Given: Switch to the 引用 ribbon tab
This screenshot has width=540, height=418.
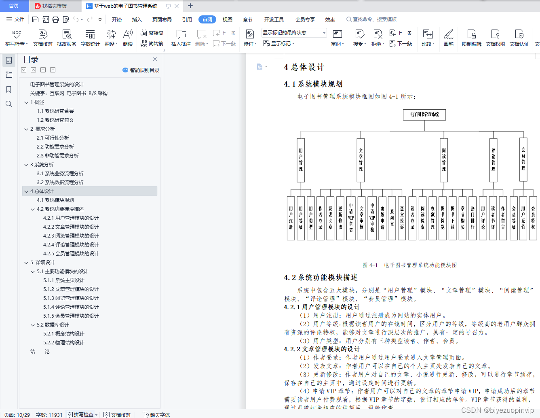Looking at the screenshot, I should click(x=187, y=19).
